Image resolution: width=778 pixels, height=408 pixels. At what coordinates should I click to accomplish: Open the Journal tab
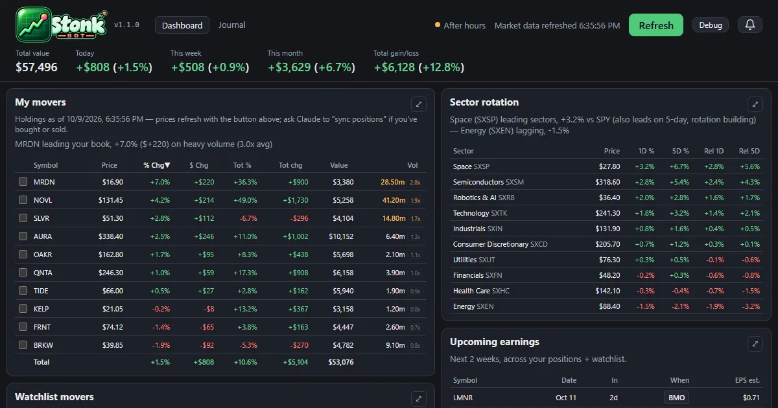coord(232,25)
